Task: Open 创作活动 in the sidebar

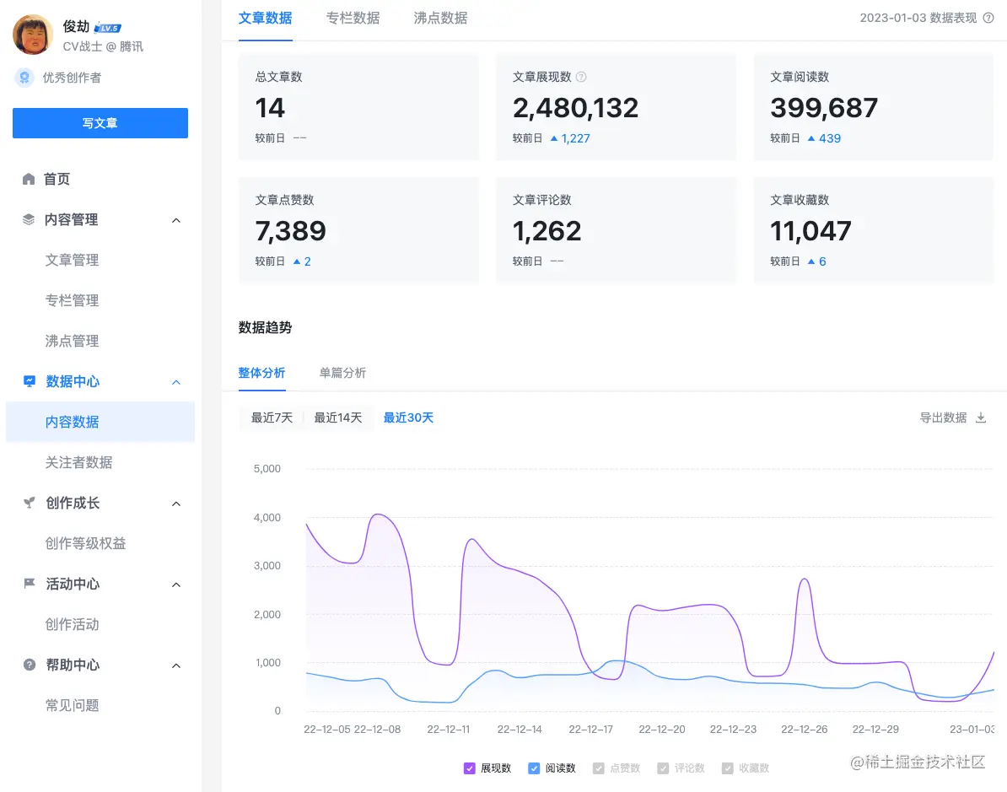Action: point(72,624)
